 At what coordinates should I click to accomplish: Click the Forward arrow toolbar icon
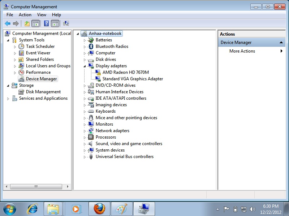coord(16,23)
